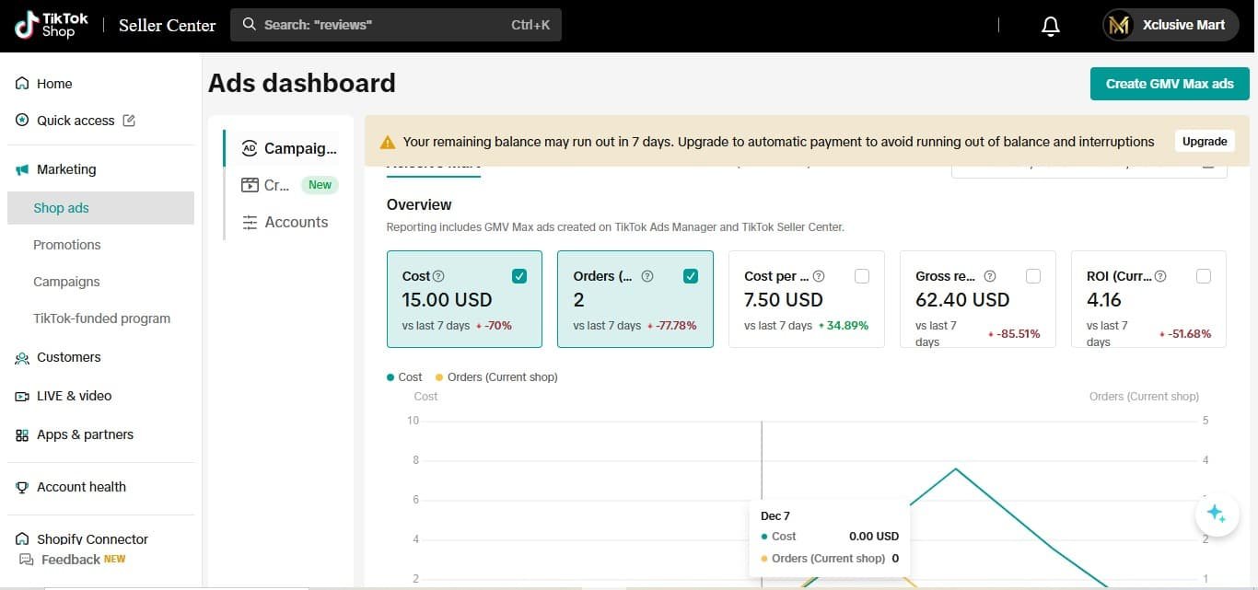Select the Orders metric card
The image size is (1258, 590).
635,299
